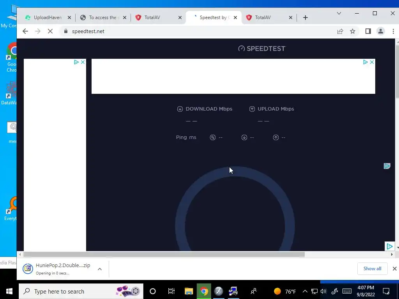This screenshot has height=299, width=399.
Task: Open the volume control in tray
Action: pos(323,291)
